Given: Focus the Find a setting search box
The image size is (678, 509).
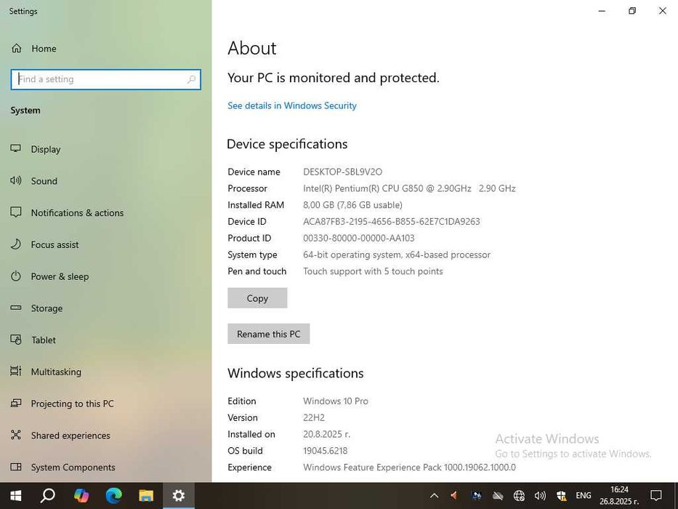Looking at the screenshot, I should point(105,80).
